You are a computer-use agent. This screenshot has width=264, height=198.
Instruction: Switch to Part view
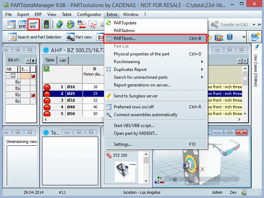click(x=79, y=37)
